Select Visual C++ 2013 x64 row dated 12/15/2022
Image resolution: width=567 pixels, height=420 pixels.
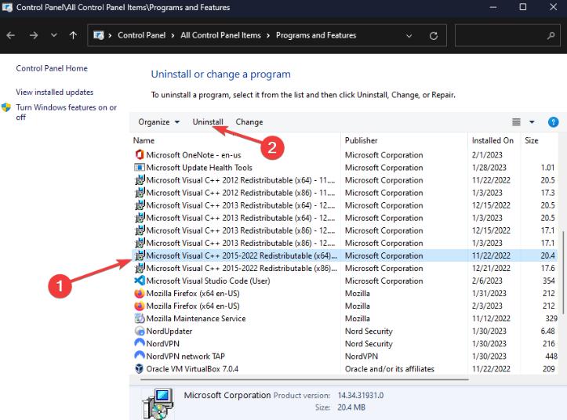tap(344, 205)
